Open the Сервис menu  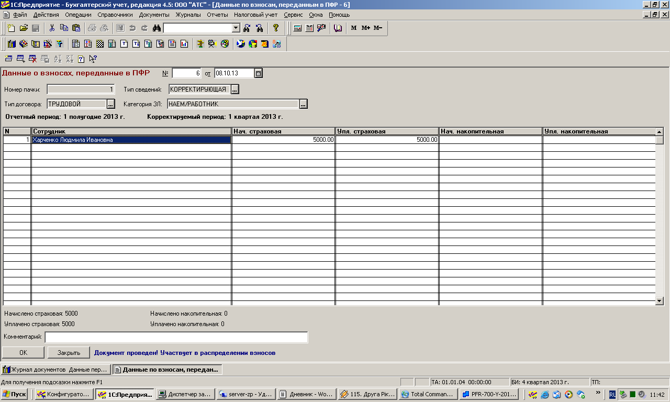tap(293, 15)
